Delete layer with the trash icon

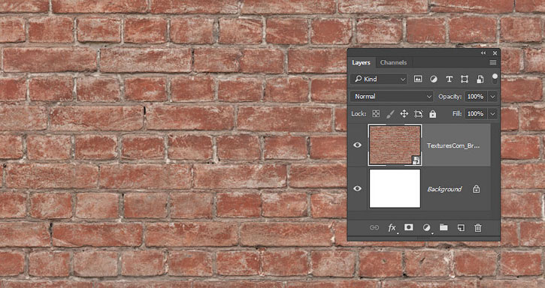coord(478,227)
